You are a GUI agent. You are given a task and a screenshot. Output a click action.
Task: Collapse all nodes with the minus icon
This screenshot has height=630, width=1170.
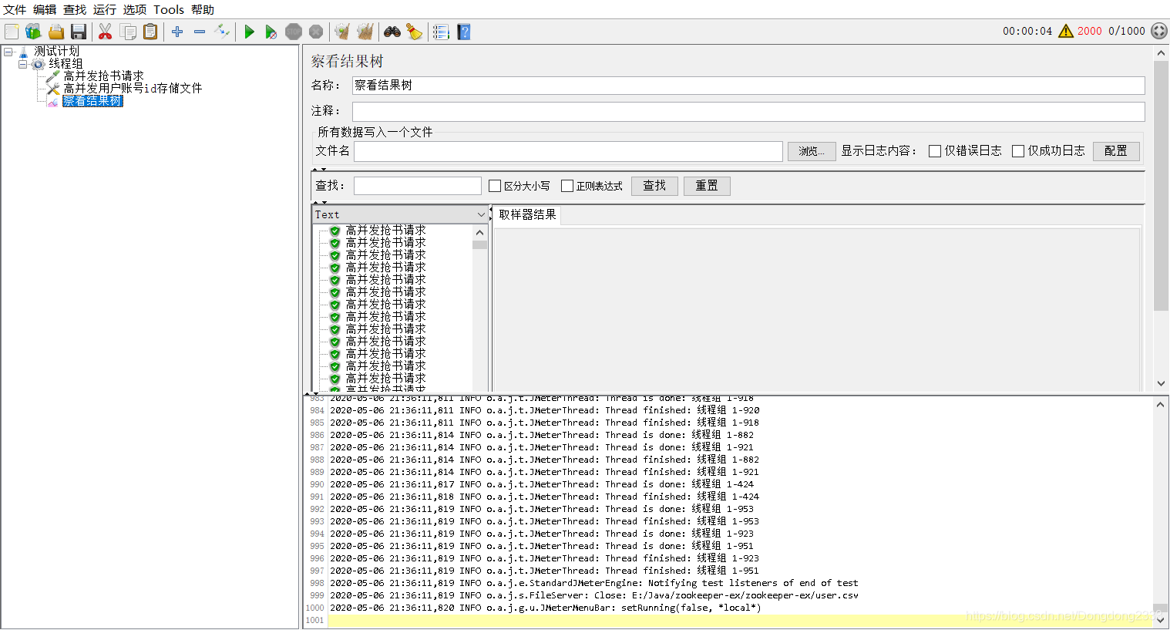(x=200, y=32)
